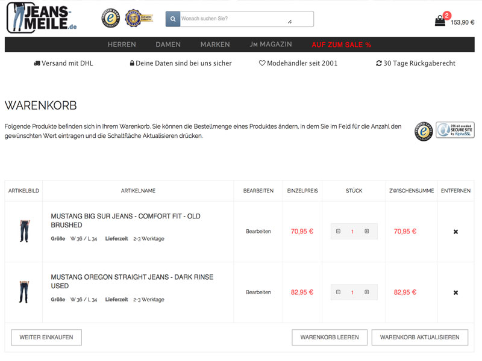
Task: Click the Trusted Shops badge beside intro text
Action: click(424, 131)
